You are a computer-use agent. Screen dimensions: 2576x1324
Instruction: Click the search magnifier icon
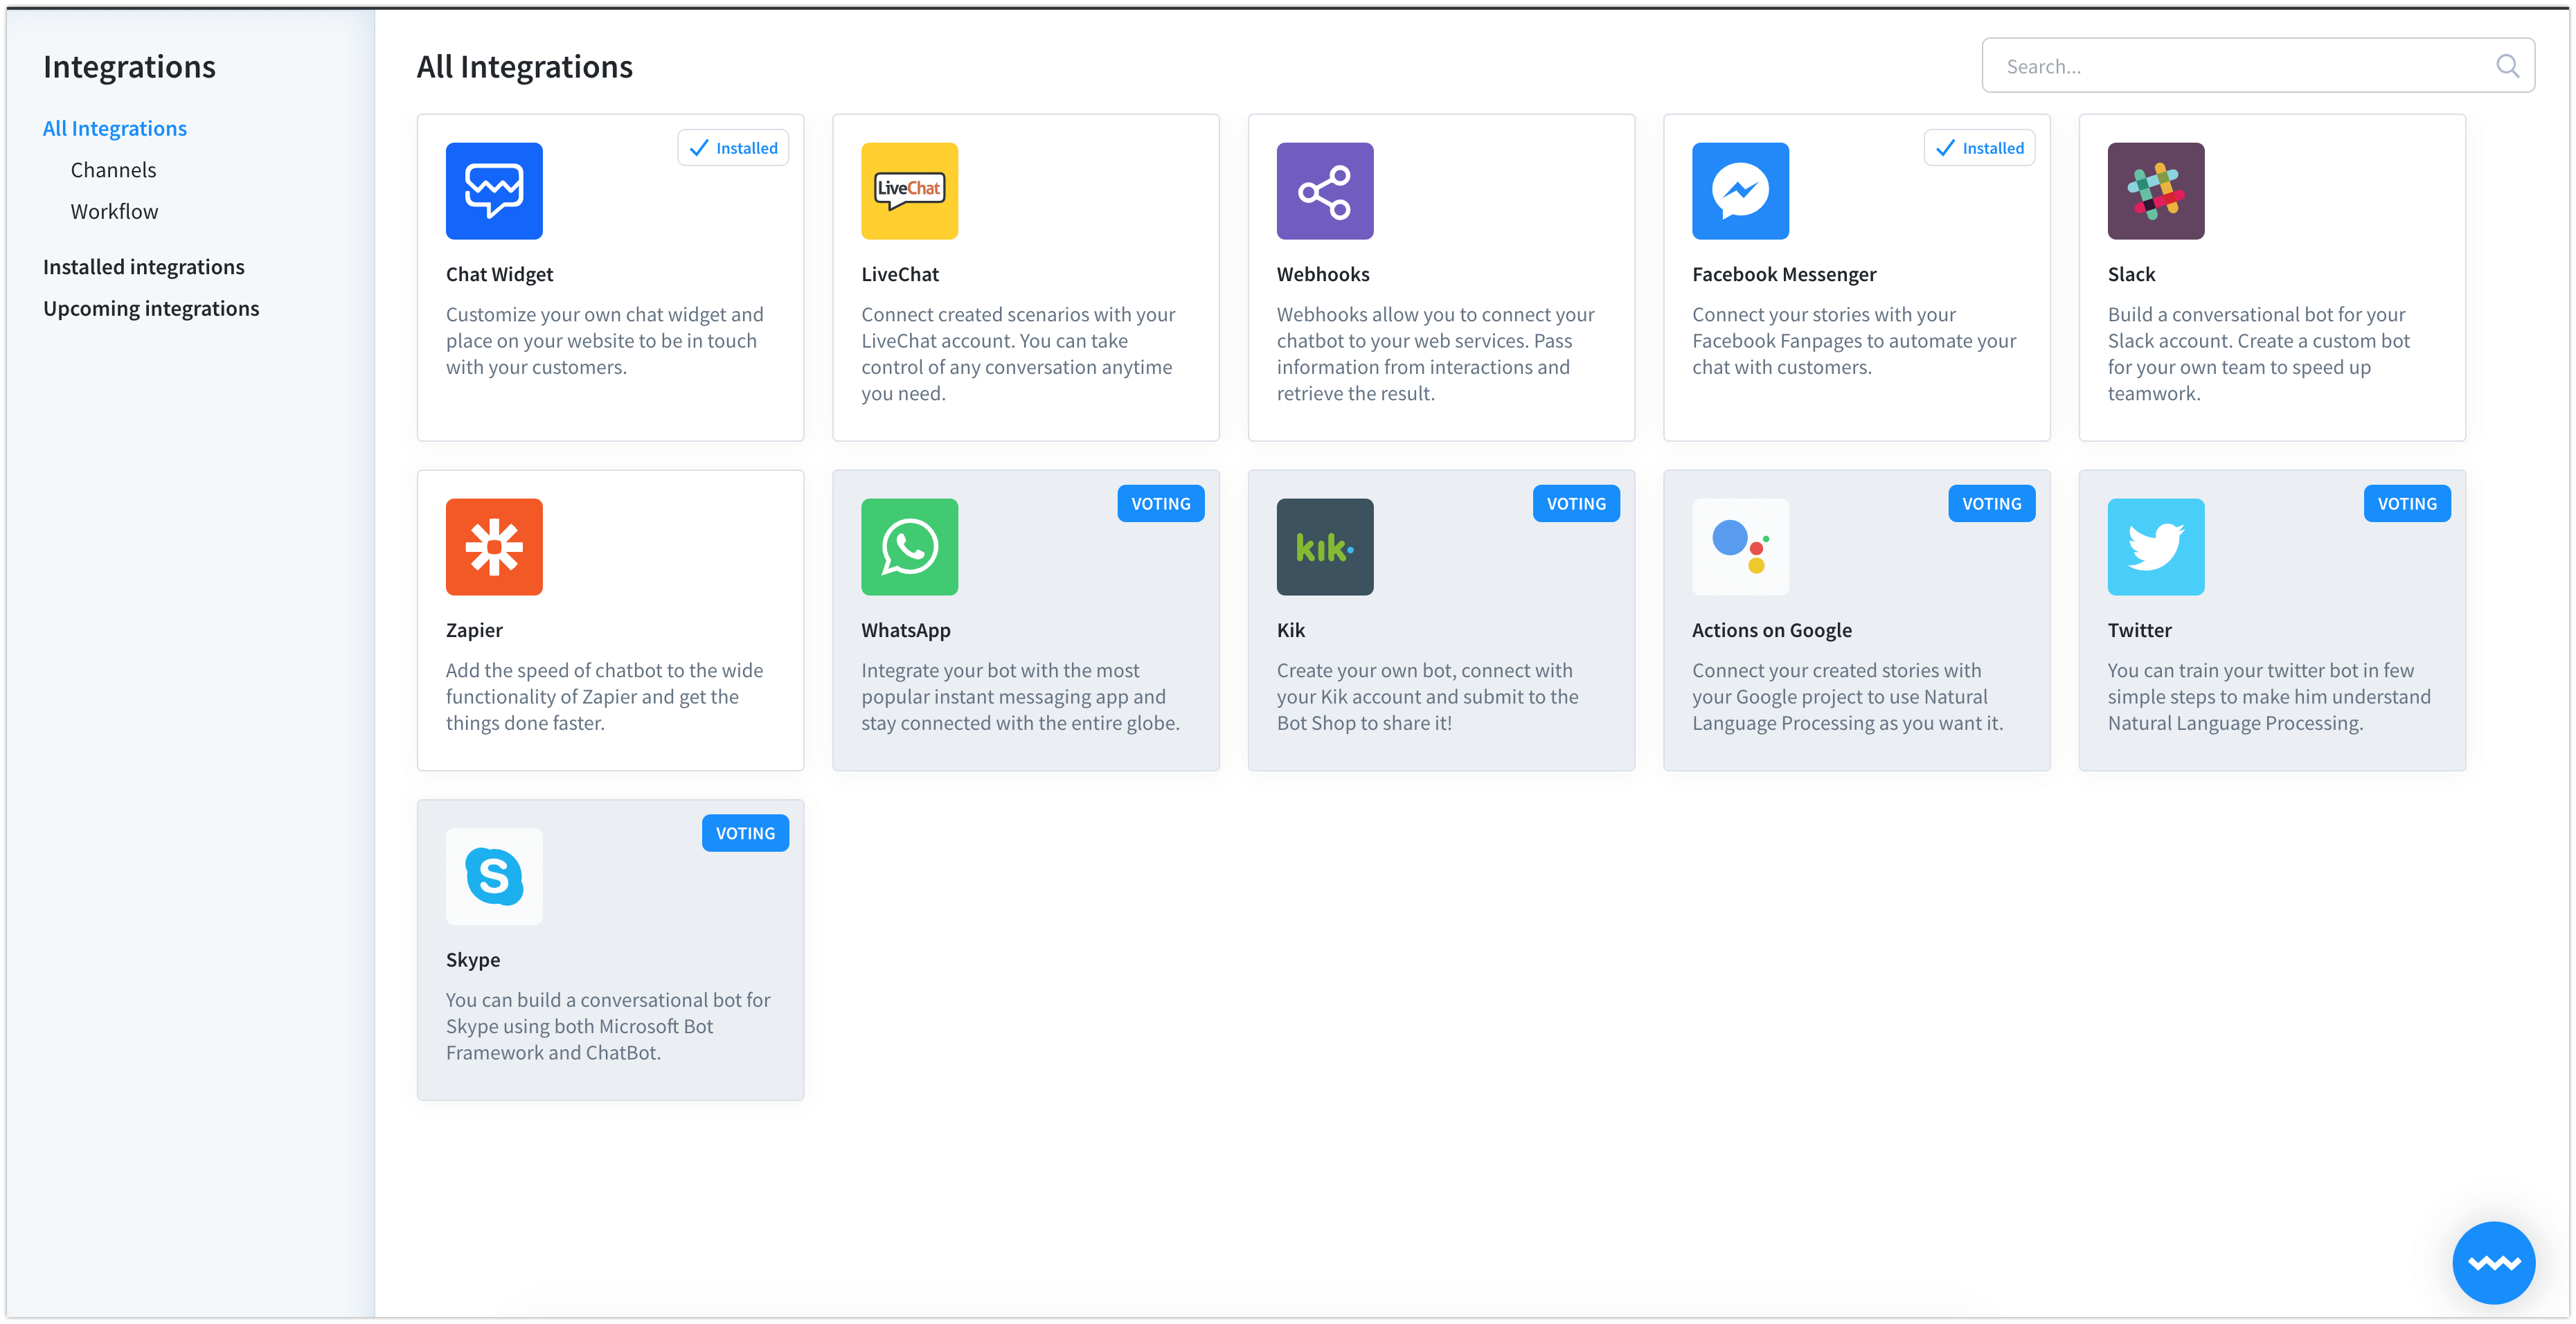point(2507,66)
